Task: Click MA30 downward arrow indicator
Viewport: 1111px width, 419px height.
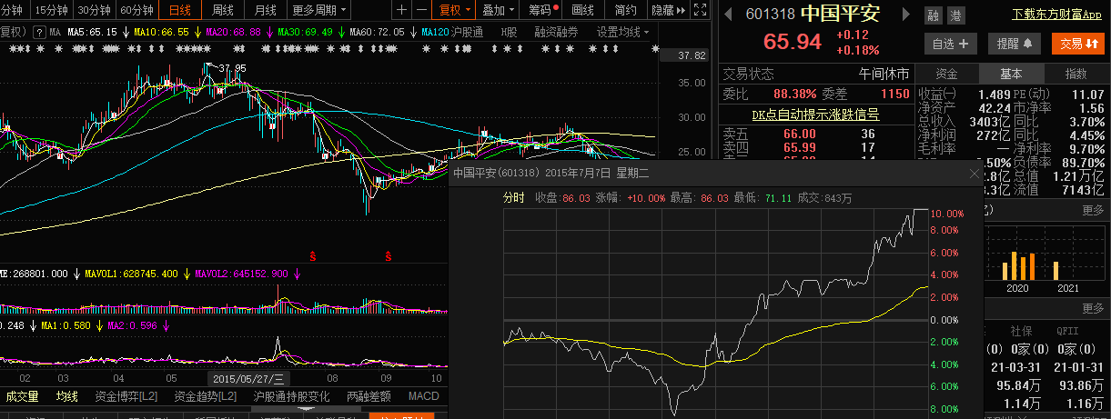Action: point(340,32)
